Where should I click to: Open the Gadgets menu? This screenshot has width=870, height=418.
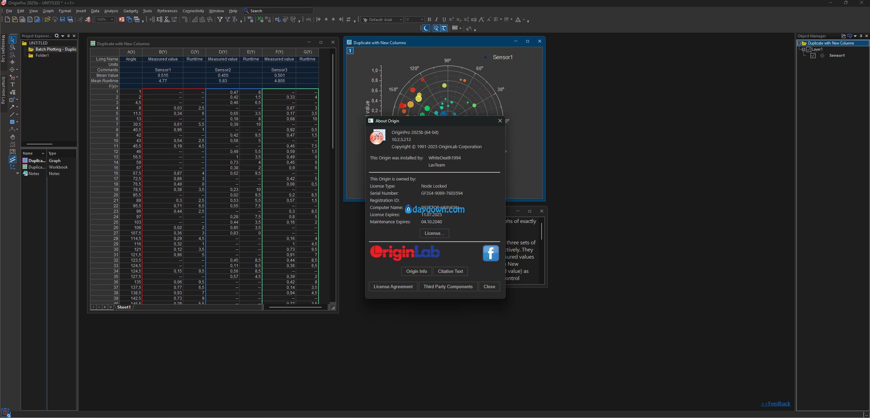(131, 11)
